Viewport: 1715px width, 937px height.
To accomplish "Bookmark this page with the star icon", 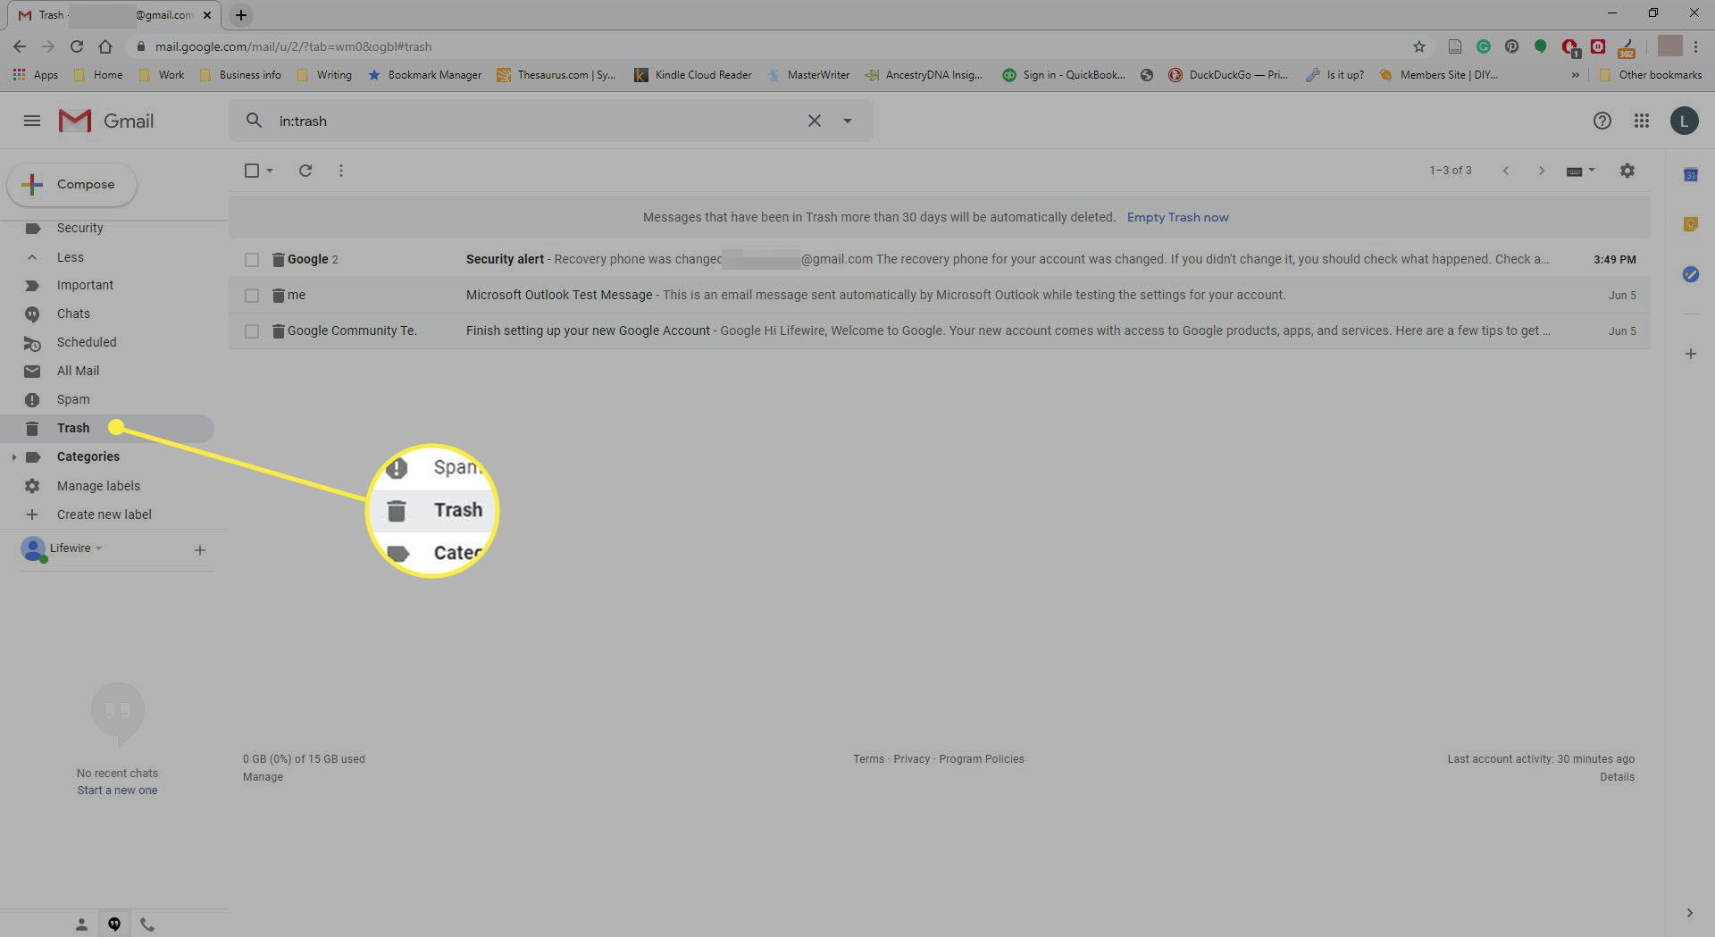I will tap(1418, 46).
